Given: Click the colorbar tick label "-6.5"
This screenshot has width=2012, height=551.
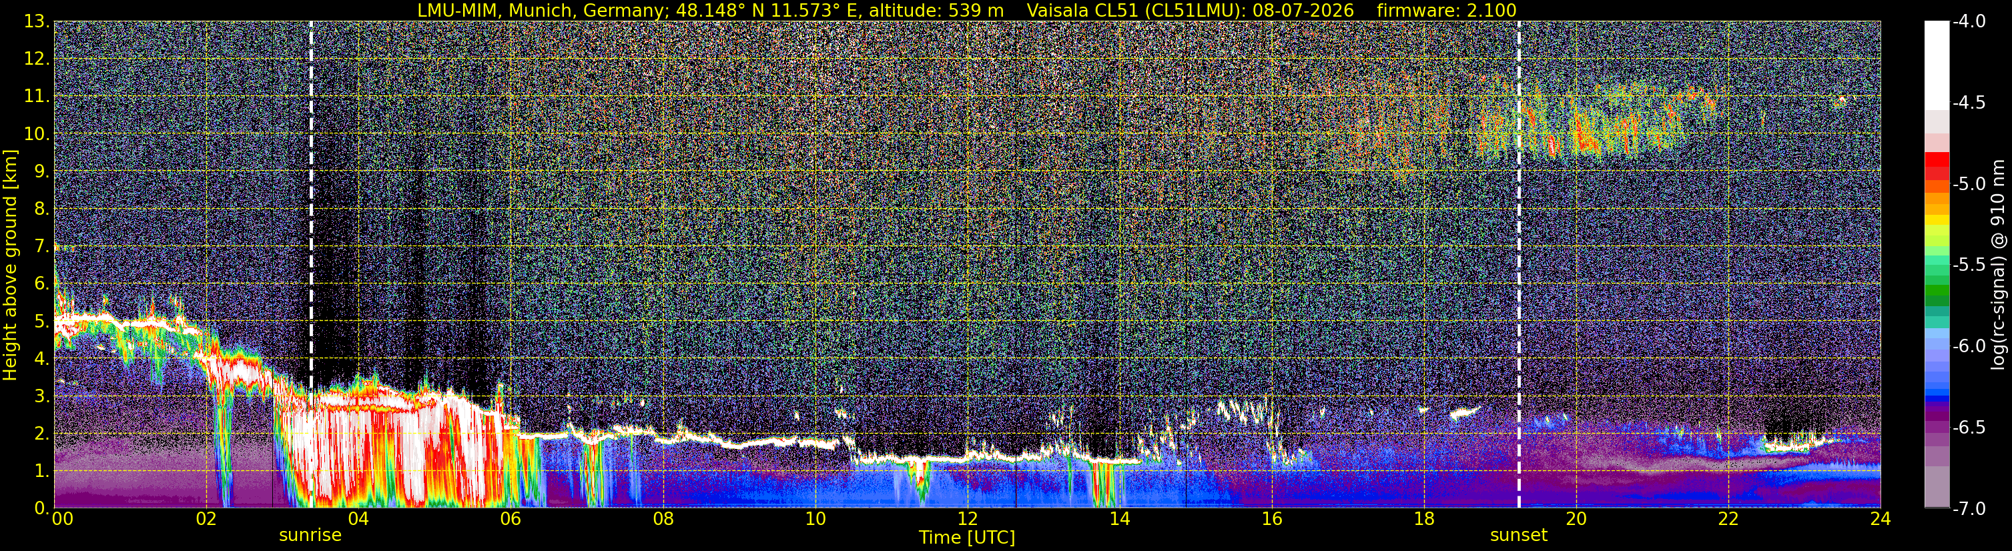Looking at the screenshot, I should click(x=1969, y=428).
